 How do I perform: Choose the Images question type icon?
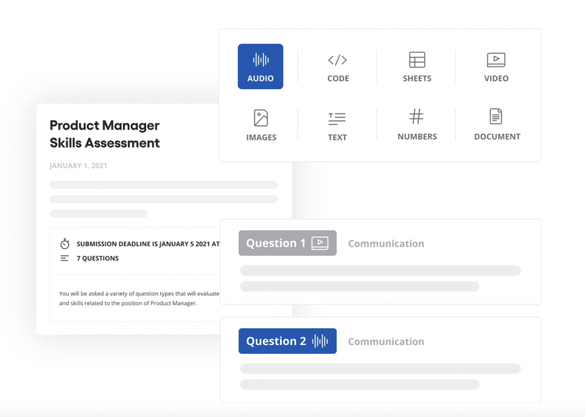(261, 118)
